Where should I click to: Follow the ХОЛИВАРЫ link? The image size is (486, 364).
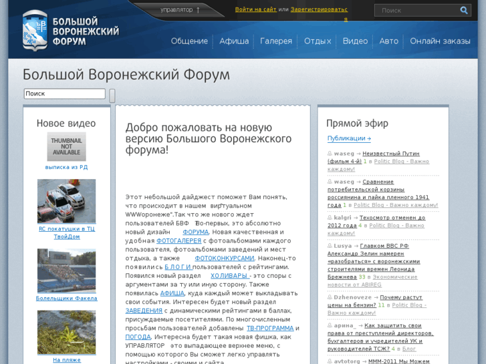pos(230,276)
